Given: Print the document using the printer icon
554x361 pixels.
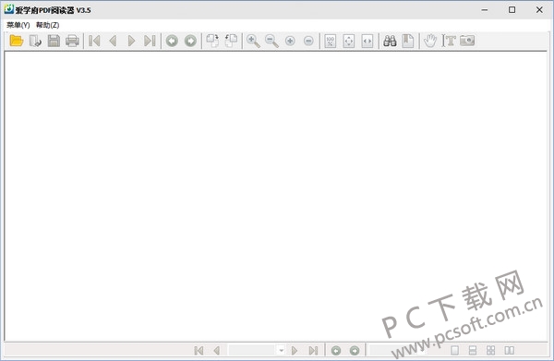Looking at the screenshot, I should pyautogui.click(x=72, y=41).
